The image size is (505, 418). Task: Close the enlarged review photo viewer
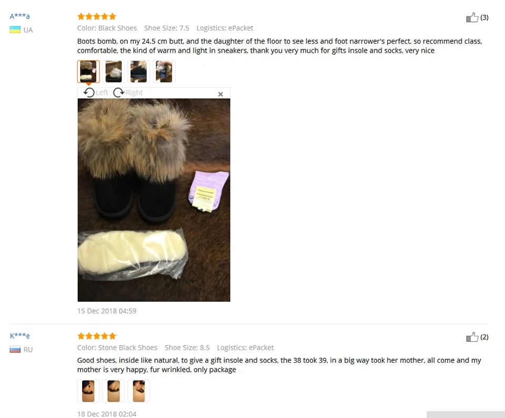(220, 94)
